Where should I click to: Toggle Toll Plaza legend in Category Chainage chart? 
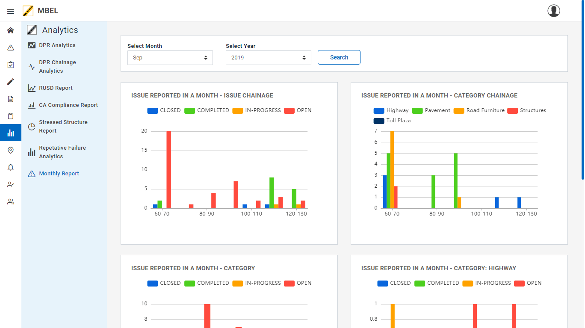tap(392, 121)
